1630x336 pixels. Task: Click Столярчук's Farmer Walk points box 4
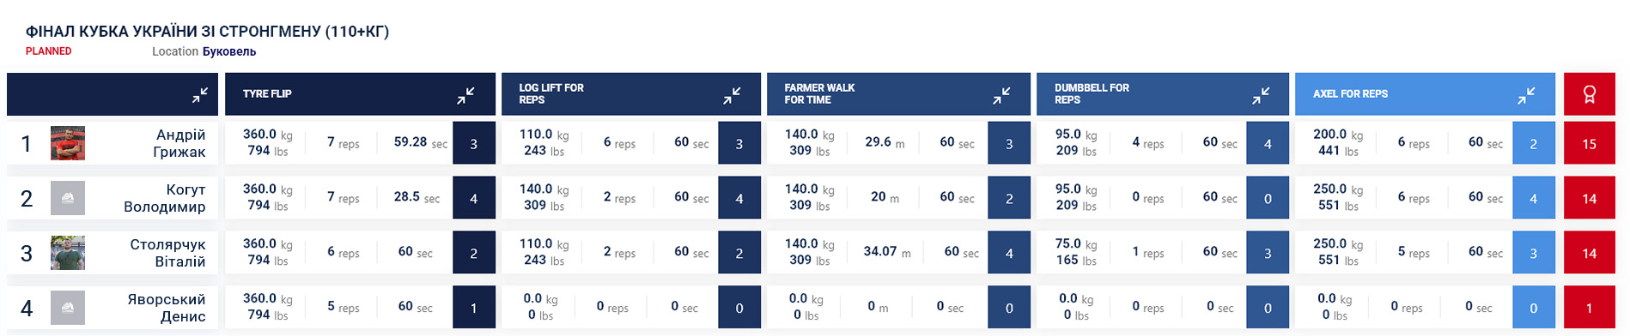tap(1009, 254)
